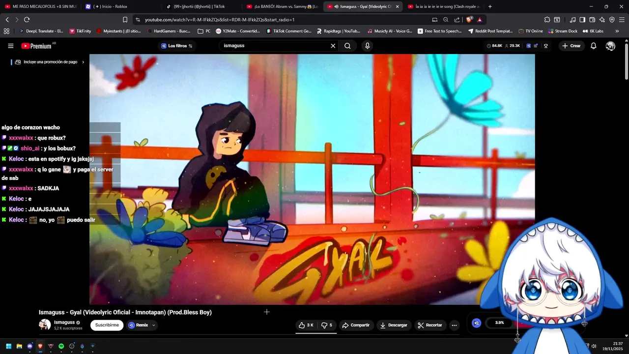Click the Remix button
This screenshot has height=354, width=629.
139,325
